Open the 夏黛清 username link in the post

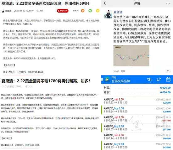(118, 12)
